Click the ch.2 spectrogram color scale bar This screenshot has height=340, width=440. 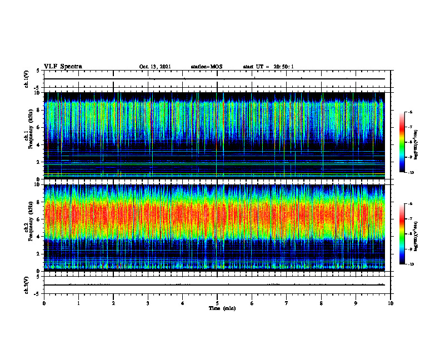402,234
